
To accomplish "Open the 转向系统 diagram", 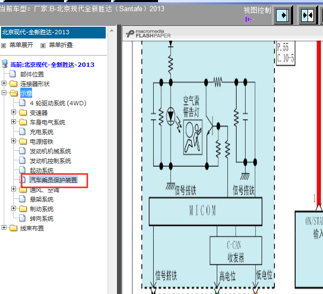I will 42,219.
